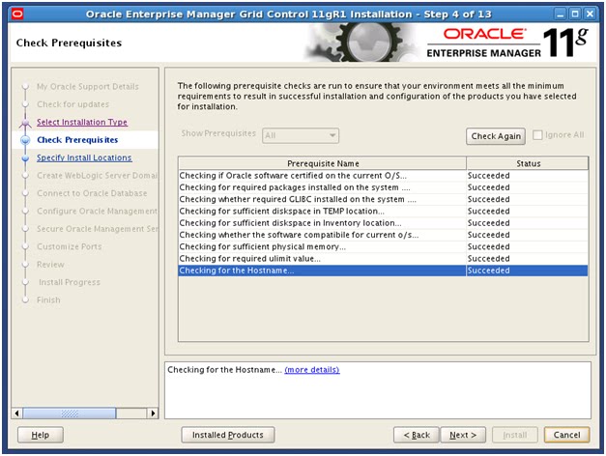Click the Succeeded status of the Hostname row
This screenshot has height=456, width=606.
tap(488, 271)
